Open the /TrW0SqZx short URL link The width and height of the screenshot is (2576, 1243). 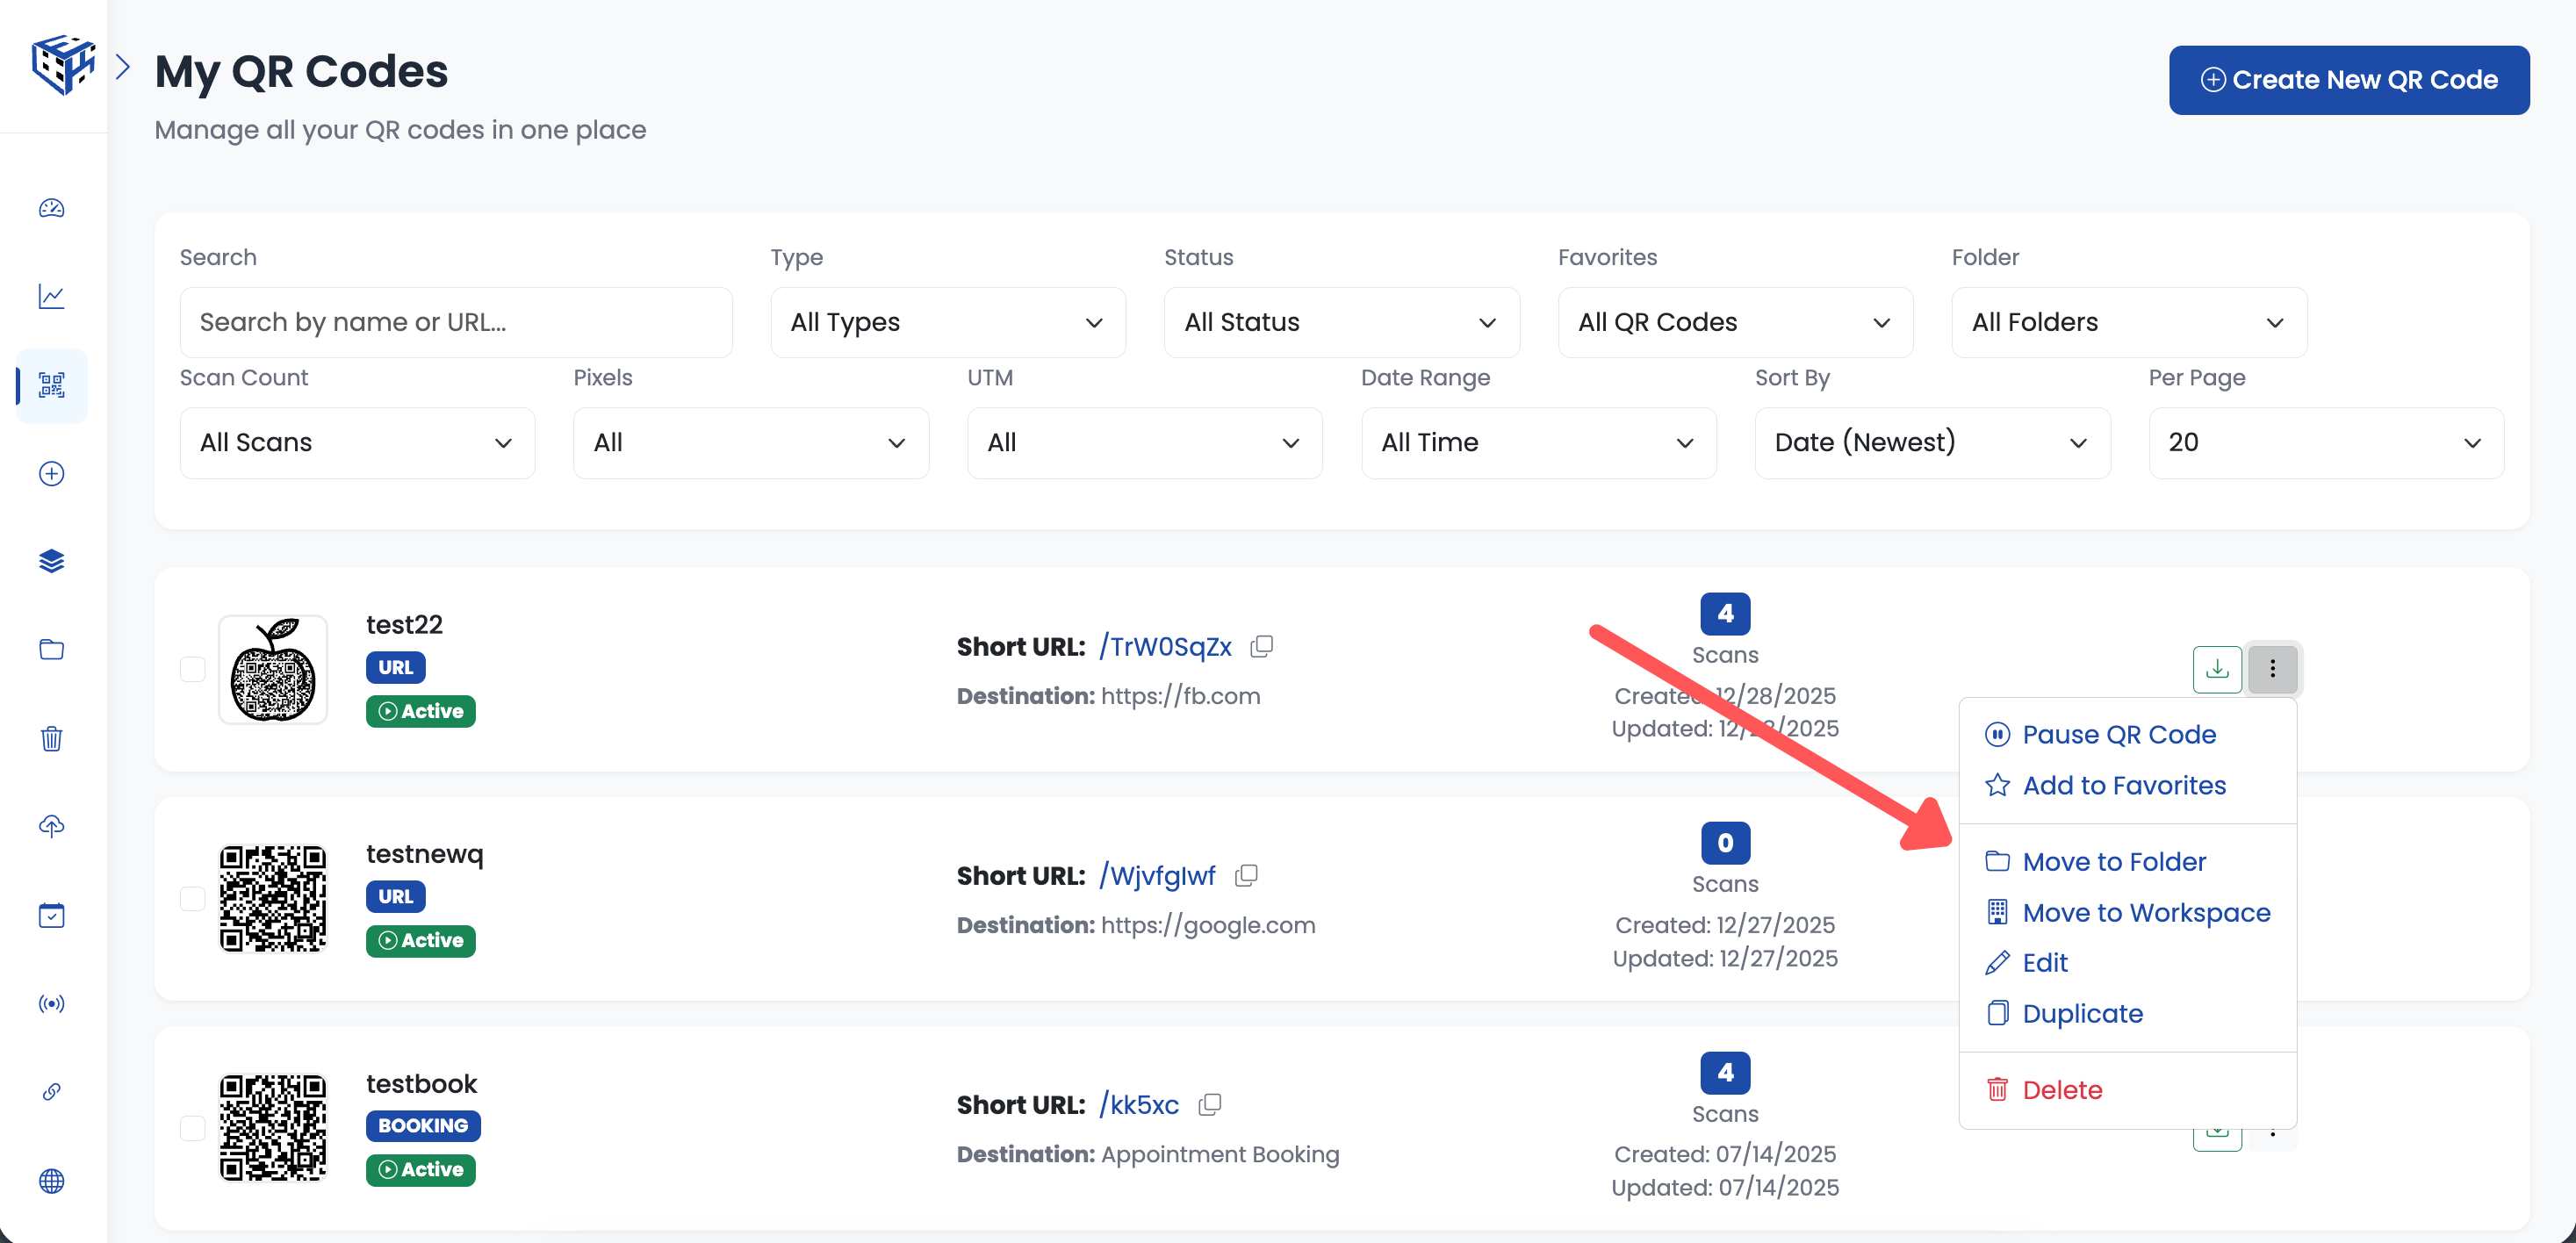(1166, 646)
